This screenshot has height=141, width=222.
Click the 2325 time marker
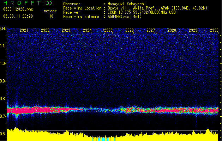click(108, 30)
